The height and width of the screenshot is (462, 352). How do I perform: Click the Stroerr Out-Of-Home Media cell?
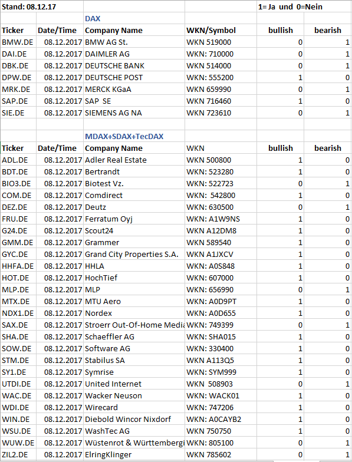(x=134, y=325)
